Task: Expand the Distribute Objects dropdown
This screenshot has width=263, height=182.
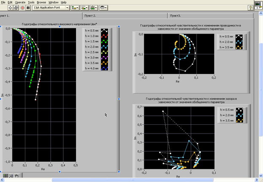Action: [x=84, y=8]
